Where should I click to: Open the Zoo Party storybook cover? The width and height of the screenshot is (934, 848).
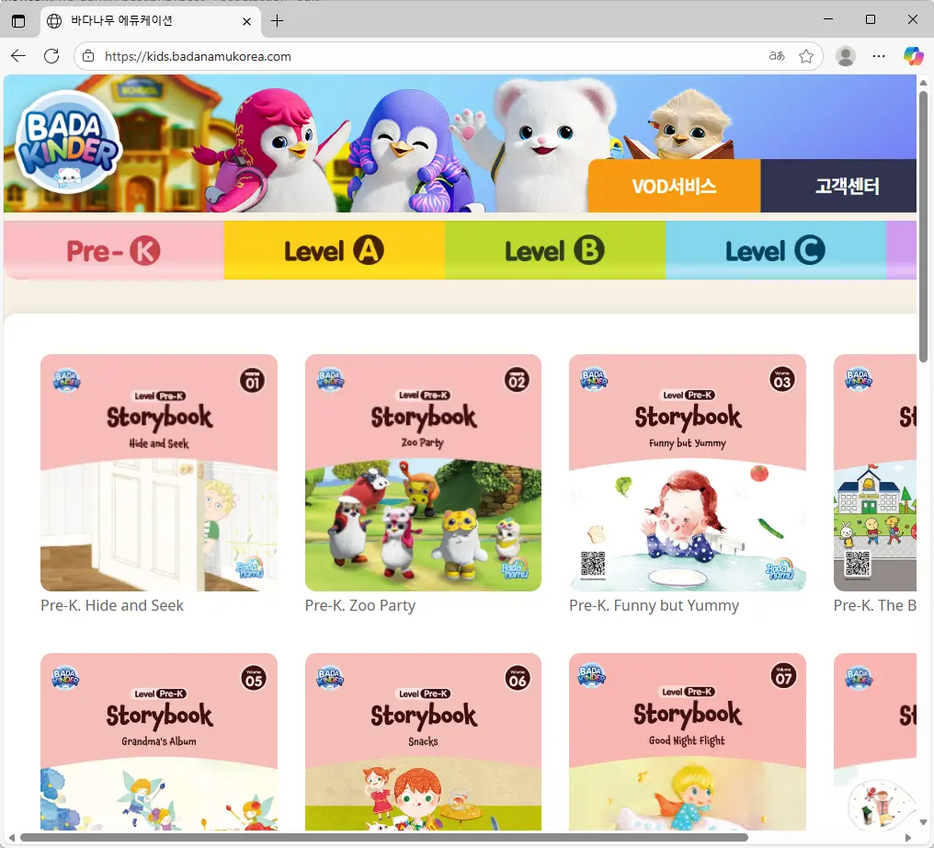coord(423,473)
